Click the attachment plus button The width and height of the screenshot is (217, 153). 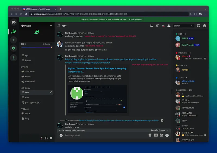pos(61,135)
